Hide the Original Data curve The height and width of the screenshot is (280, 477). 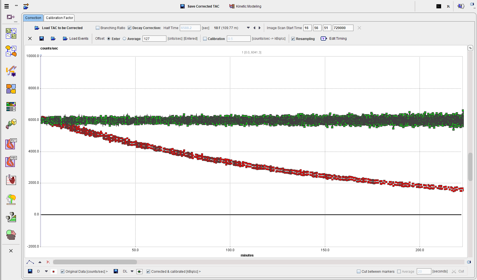pyautogui.click(x=62, y=272)
